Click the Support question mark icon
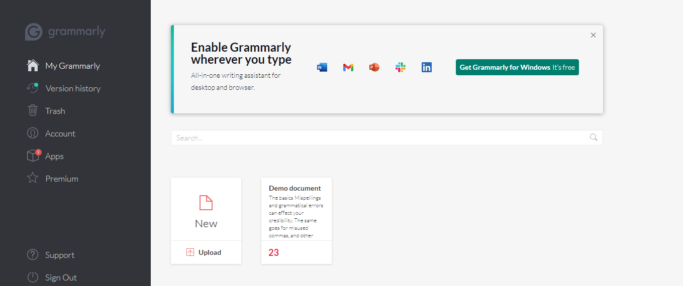The width and height of the screenshot is (683, 286). (33, 255)
